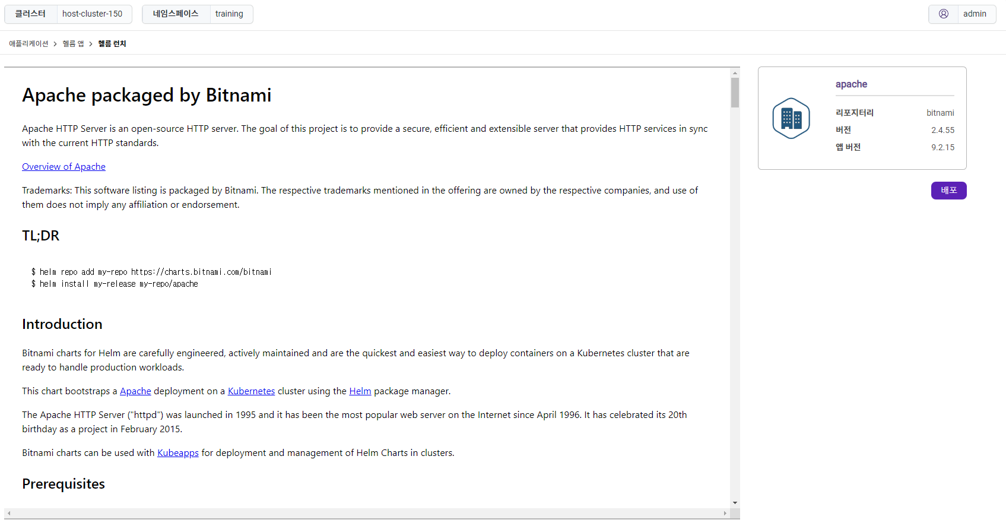Viewport: 1006px width, 529px height.
Task: Click the scroll down arrow of README
Action: tap(735, 503)
